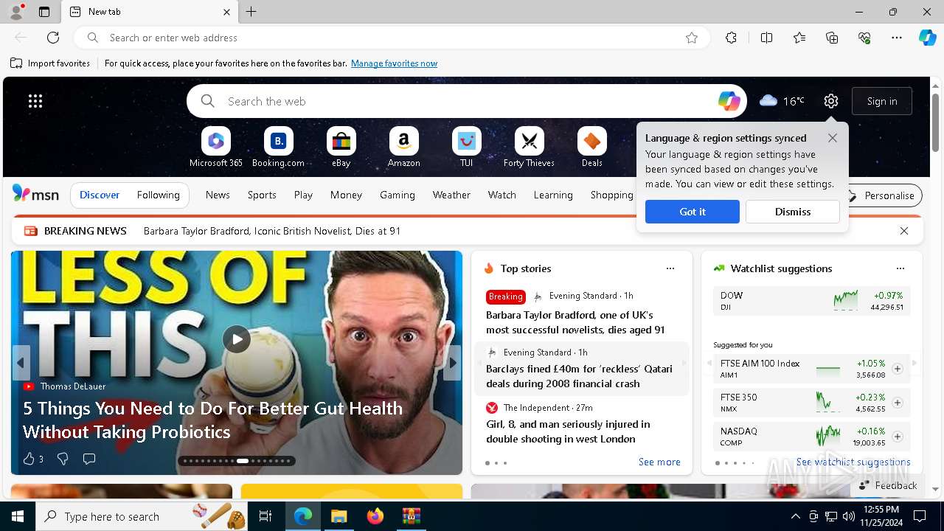Open the MSN app launcher grid
The height and width of the screenshot is (531, 944).
pyautogui.click(x=35, y=101)
